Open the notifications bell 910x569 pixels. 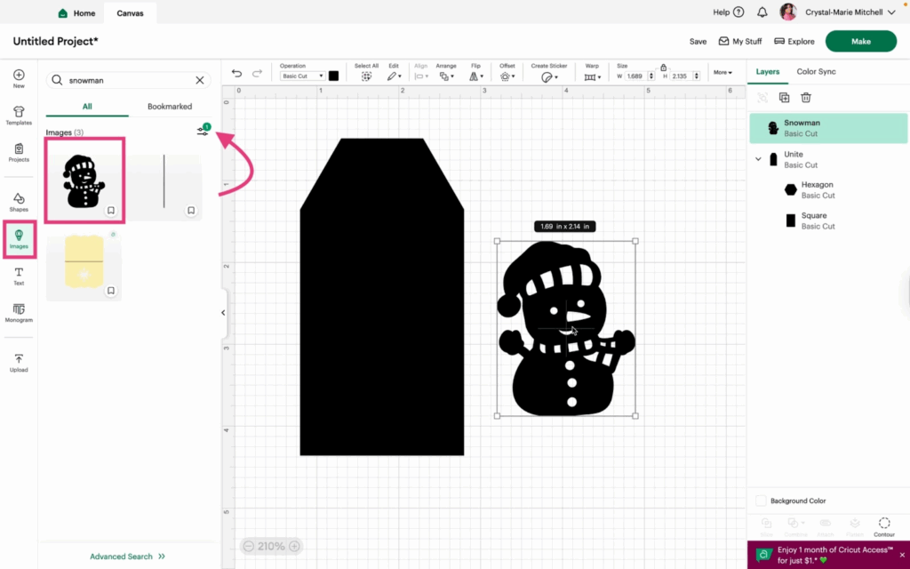coord(762,12)
